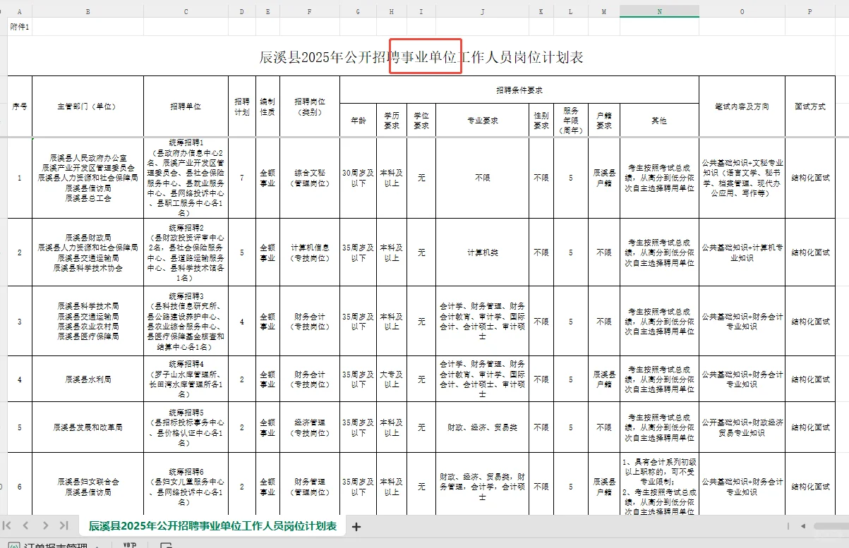
Task: Click the 主管部门（单位） header cell
Action: pyautogui.click(x=88, y=106)
